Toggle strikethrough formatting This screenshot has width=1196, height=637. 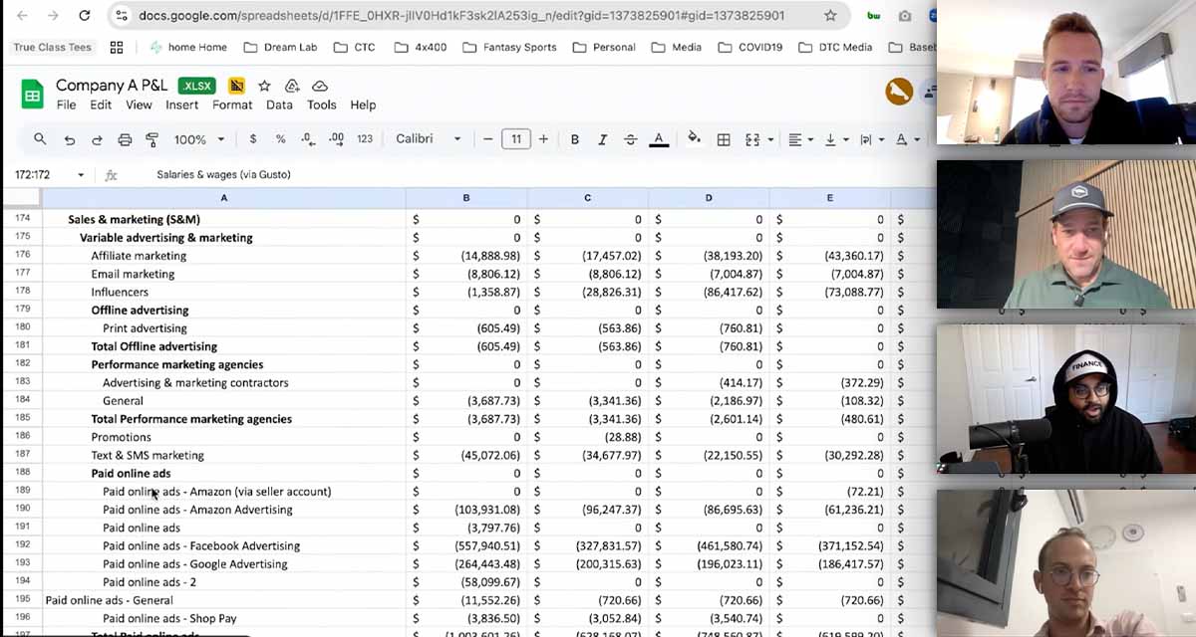click(630, 139)
